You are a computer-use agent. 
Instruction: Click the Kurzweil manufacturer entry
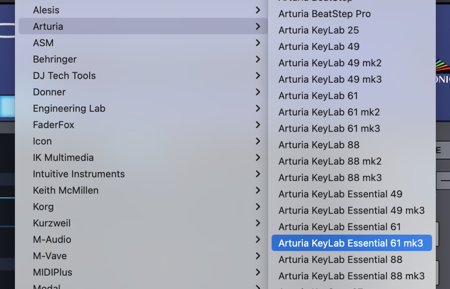[x=52, y=223]
